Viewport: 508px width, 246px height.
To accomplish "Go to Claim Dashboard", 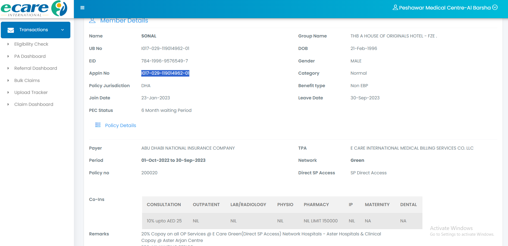I will 34,104.
